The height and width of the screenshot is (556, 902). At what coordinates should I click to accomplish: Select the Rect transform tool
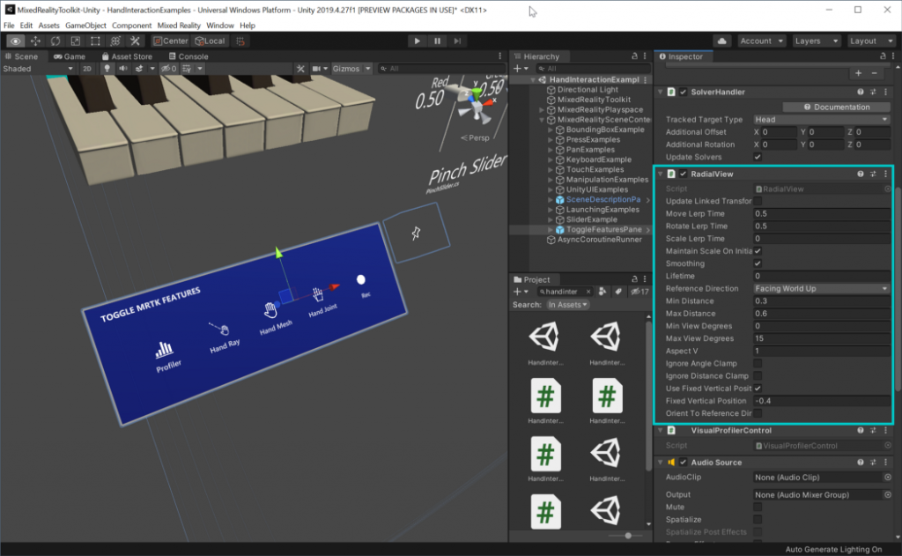click(x=95, y=41)
